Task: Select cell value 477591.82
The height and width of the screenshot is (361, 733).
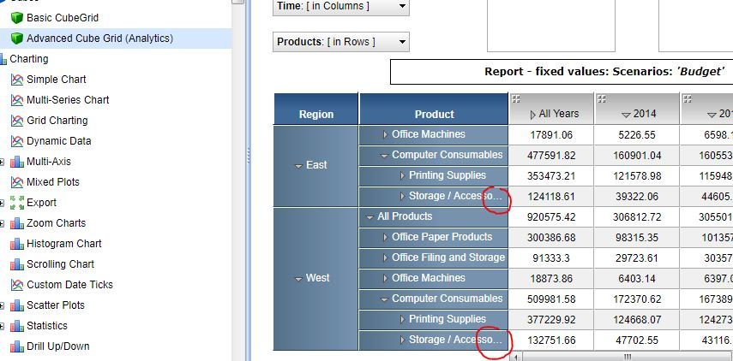Action: [551, 156]
